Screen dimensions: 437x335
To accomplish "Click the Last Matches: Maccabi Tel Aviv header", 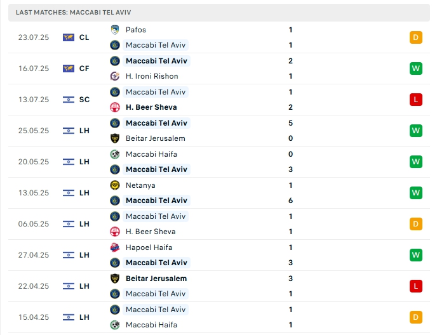I will [74, 12].
